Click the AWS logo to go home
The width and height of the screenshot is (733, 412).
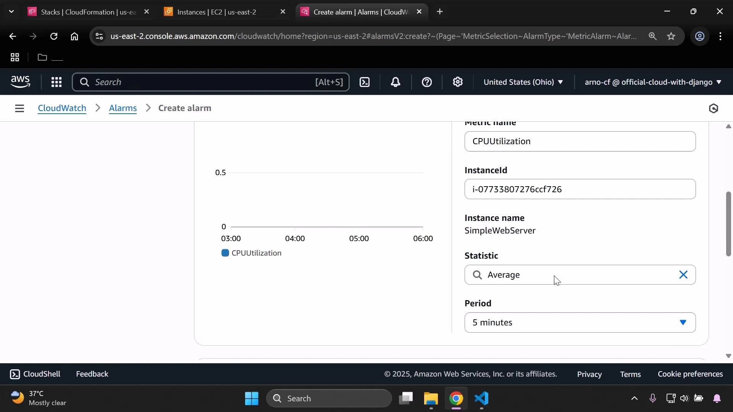[20, 82]
